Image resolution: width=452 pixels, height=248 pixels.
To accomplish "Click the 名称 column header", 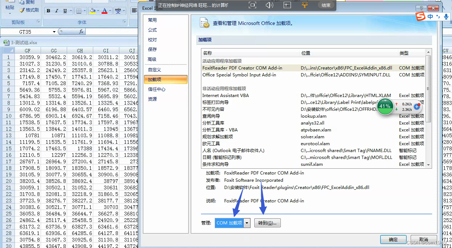I will [x=250, y=53].
